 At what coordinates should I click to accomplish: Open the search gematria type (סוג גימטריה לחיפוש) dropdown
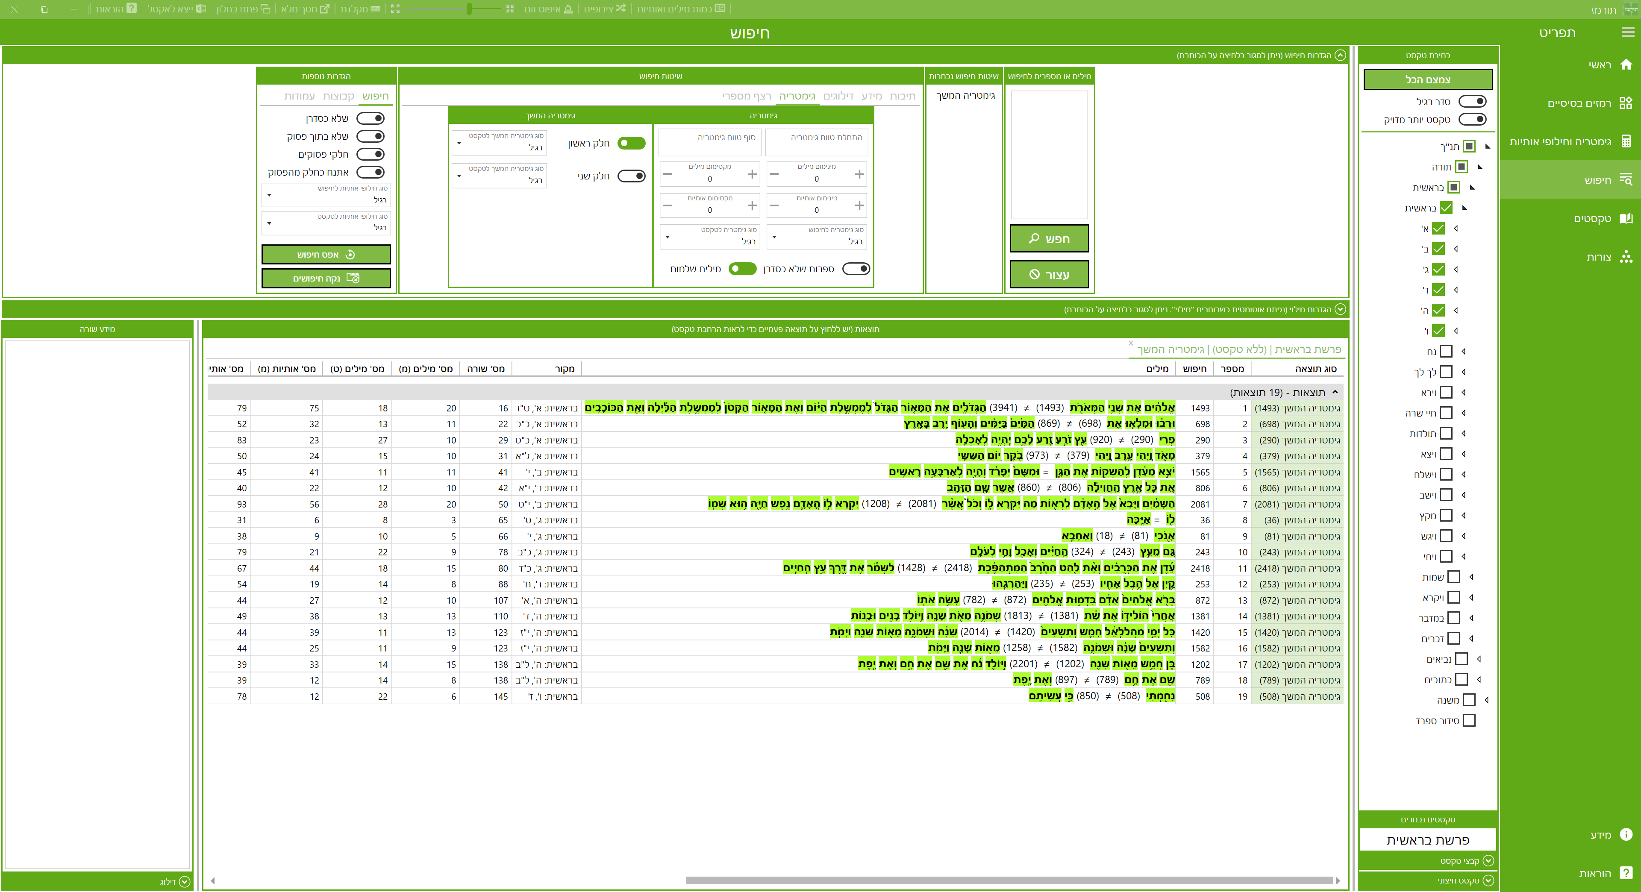[818, 236]
